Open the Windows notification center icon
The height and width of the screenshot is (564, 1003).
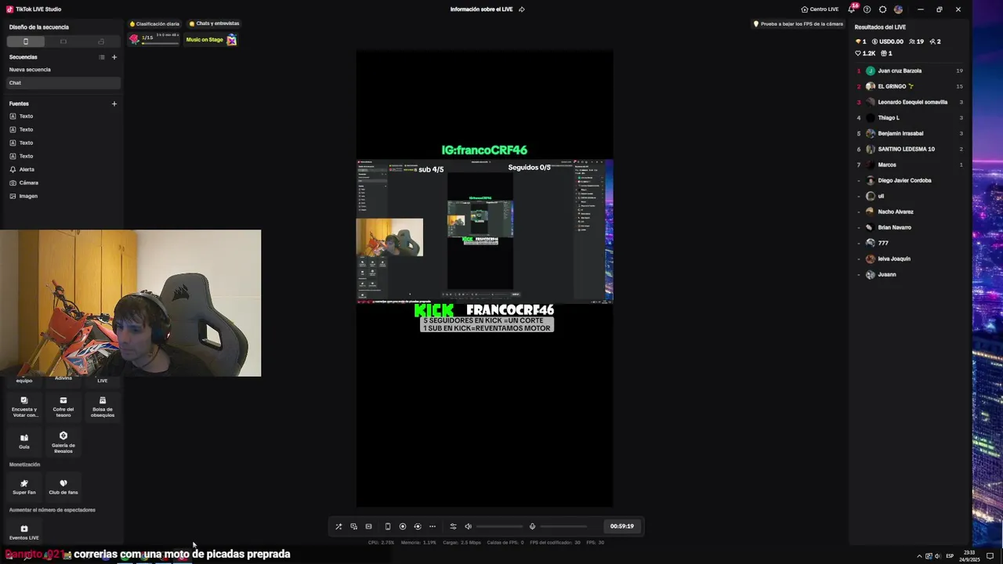[990, 556]
